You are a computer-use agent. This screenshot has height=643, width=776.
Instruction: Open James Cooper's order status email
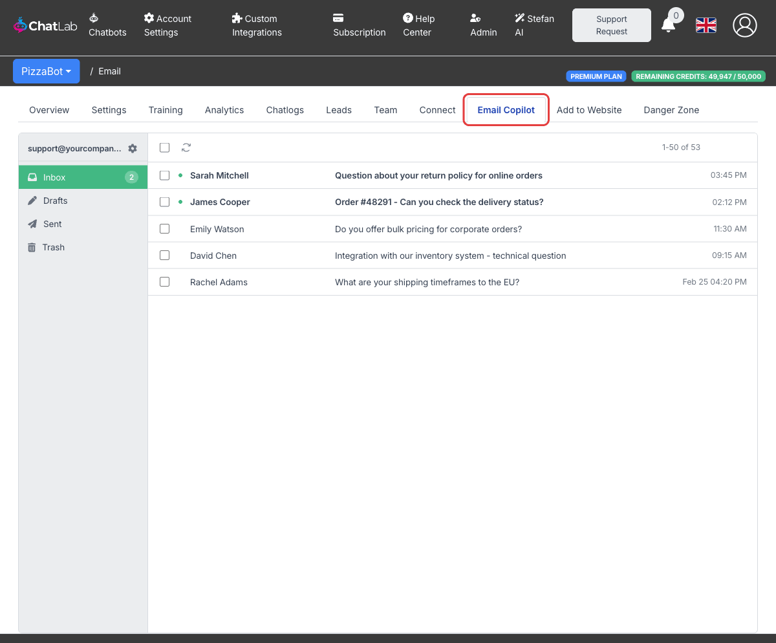coord(438,202)
